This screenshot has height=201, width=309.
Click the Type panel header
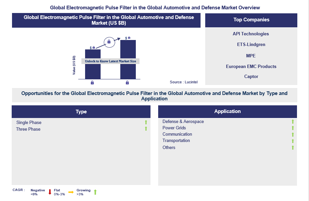[81, 112]
